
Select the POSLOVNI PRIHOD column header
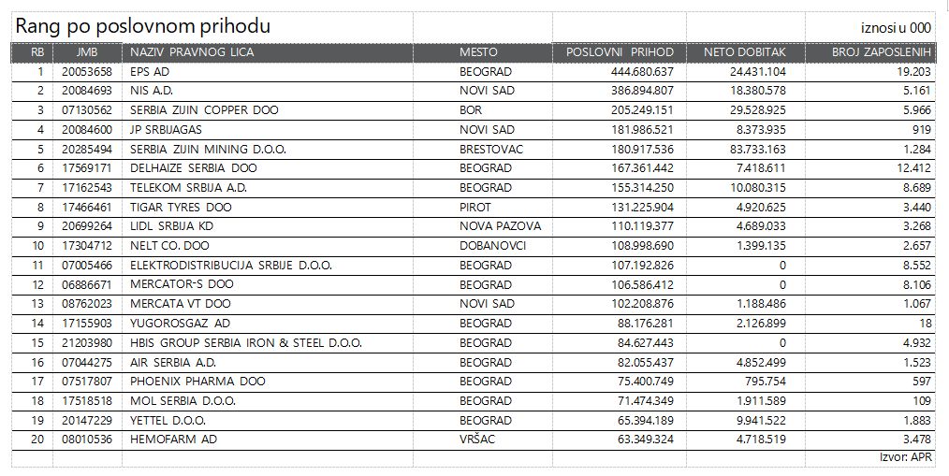click(x=620, y=52)
